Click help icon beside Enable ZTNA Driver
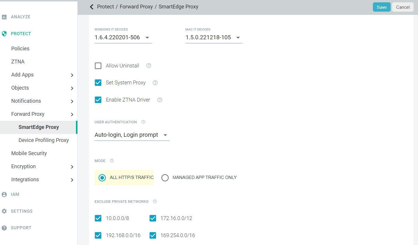This screenshot has height=245, width=418. [x=160, y=100]
